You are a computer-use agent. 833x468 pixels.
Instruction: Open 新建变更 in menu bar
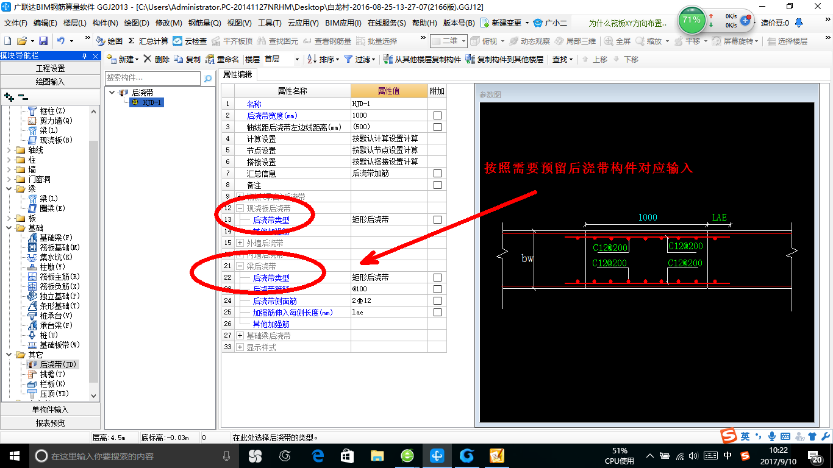[505, 23]
